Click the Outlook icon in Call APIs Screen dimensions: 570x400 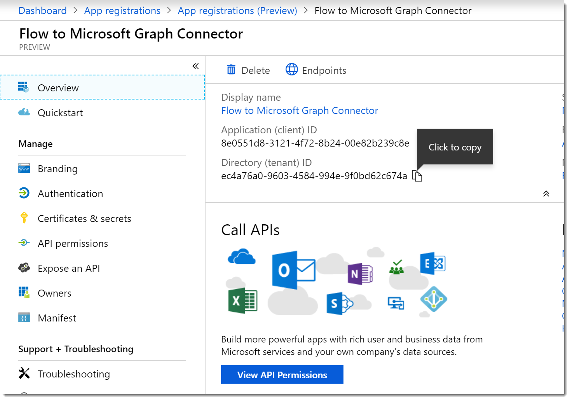(x=294, y=270)
